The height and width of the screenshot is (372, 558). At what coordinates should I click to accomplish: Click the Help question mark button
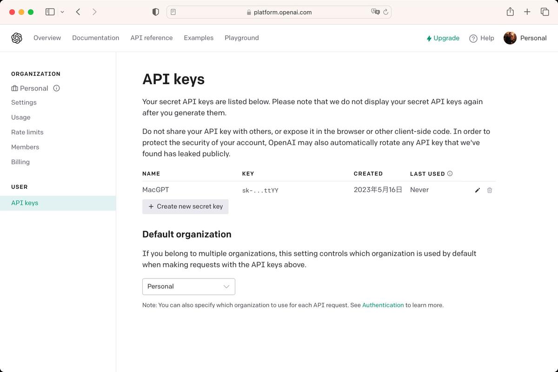[482, 38]
